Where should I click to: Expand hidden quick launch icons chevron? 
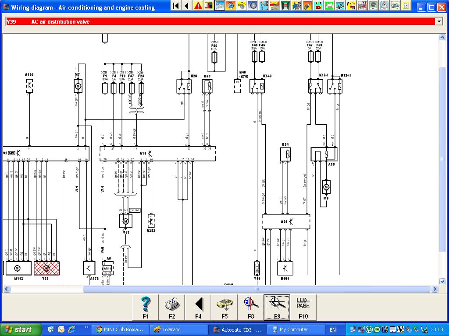click(86, 327)
